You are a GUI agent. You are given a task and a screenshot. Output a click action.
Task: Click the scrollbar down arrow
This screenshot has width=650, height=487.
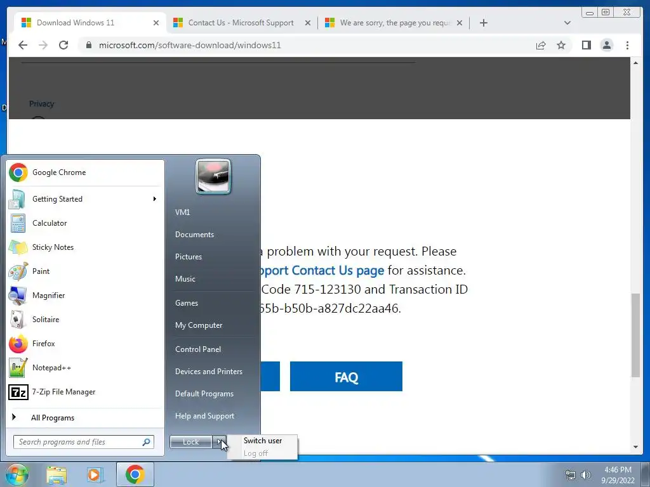pyautogui.click(x=635, y=446)
